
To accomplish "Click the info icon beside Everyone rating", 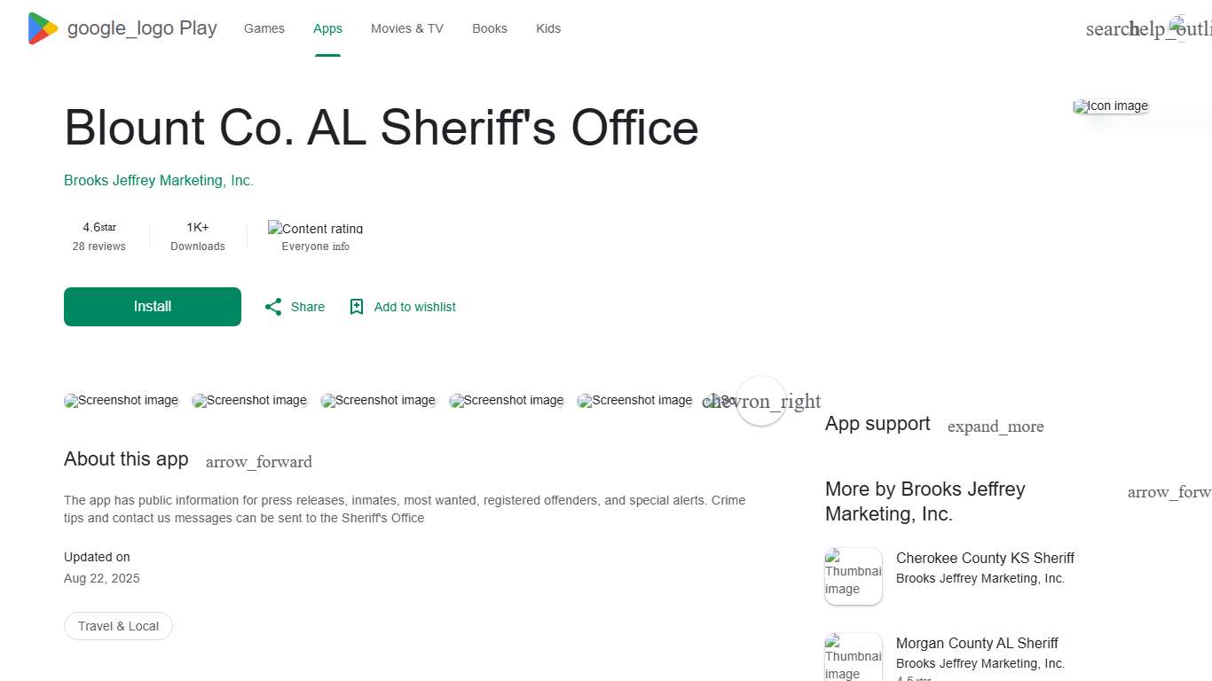I will pyautogui.click(x=342, y=247).
